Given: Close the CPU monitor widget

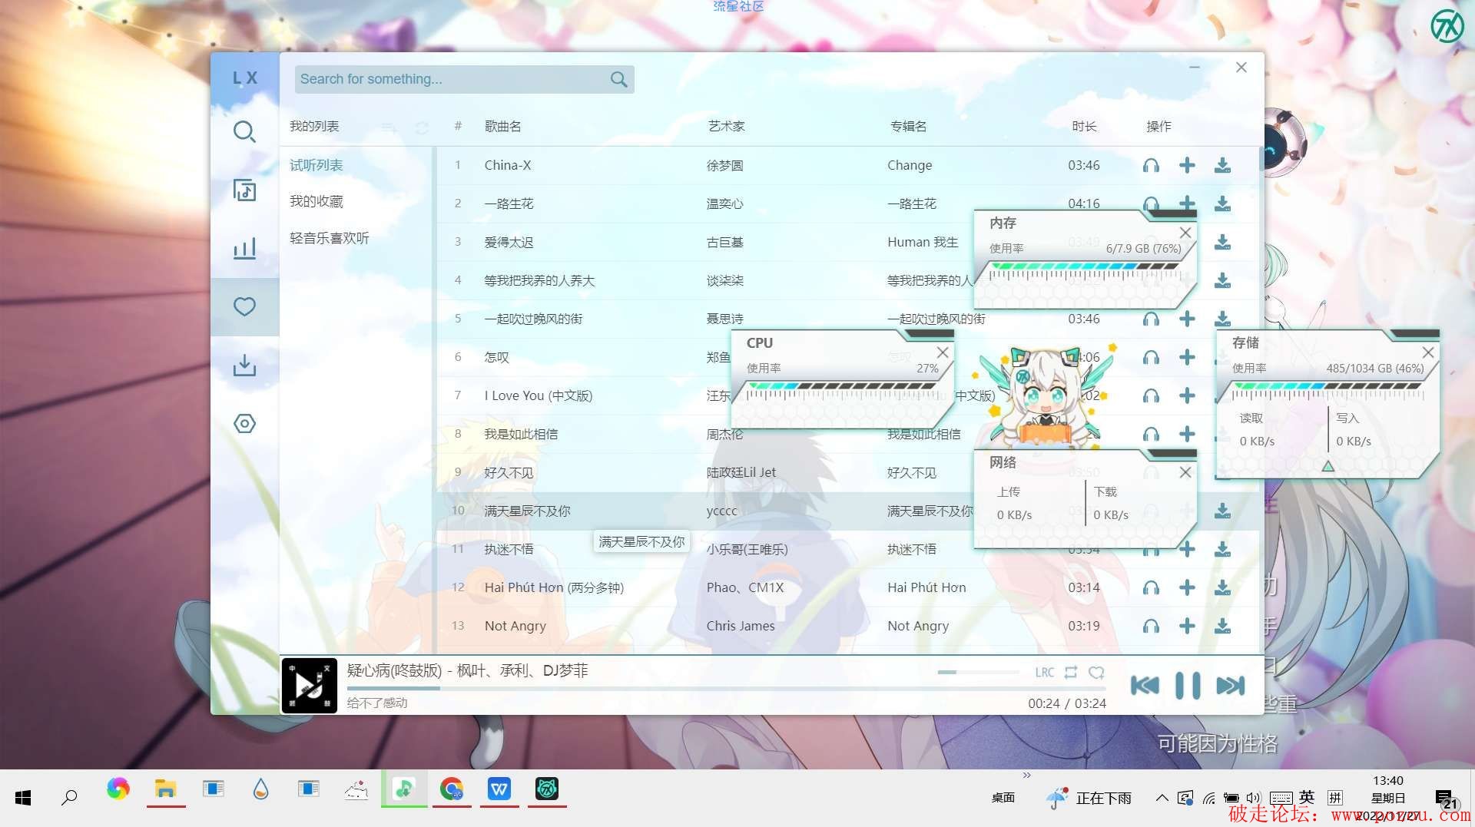Looking at the screenshot, I should coord(943,352).
